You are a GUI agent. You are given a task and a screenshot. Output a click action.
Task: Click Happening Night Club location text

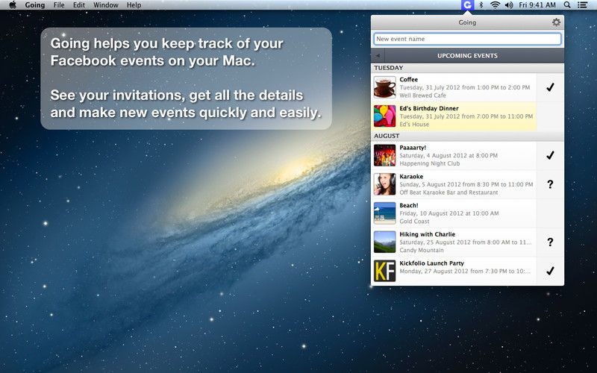click(430, 163)
